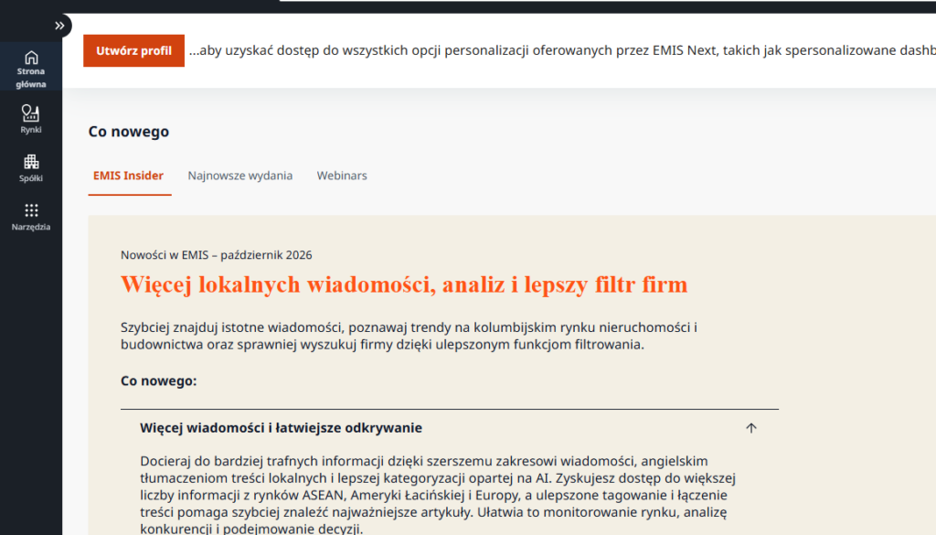
Task: Click the Więcej wiadomości i łatwiejsze odkrywanie heading
Action: coord(282,427)
